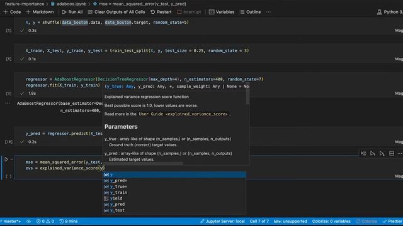Click the eye icon in status bar
This screenshot has height=226, width=403.
pyautogui.click(x=28, y=222)
